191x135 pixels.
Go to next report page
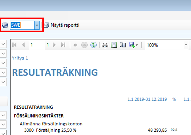click(x=54, y=45)
